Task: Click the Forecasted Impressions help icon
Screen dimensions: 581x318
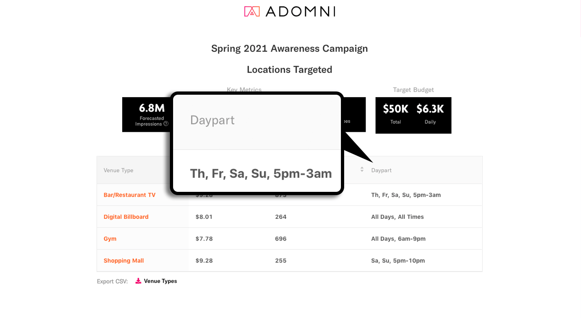Action: click(x=166, y=124)
